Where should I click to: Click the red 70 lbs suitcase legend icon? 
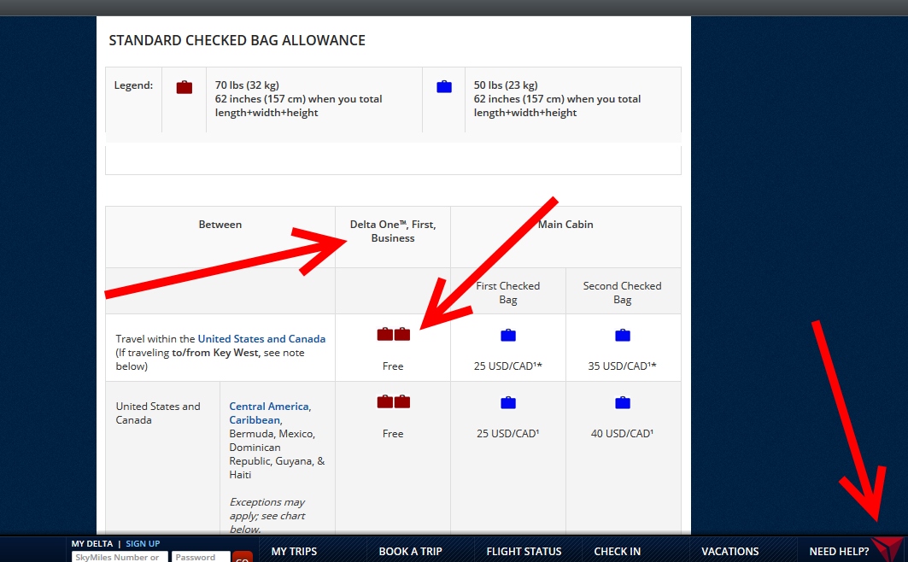coord(185,85)
